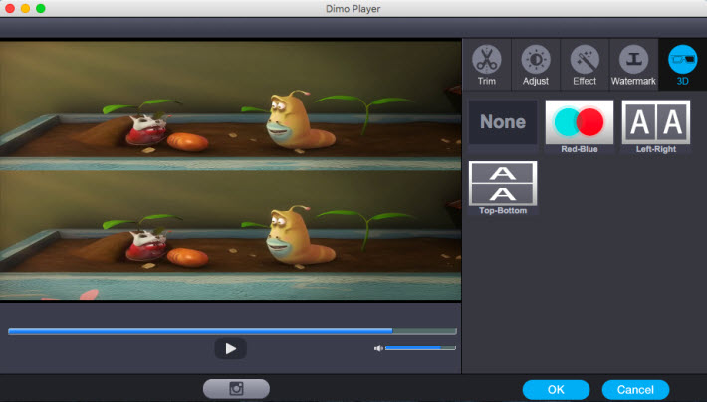Click the volume slider bar

(420, 348)
